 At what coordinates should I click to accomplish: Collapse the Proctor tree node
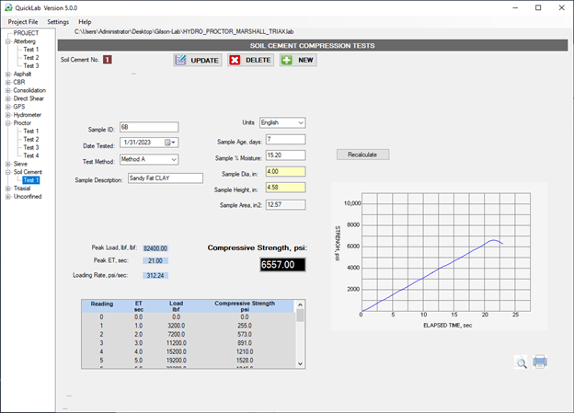(8, 123)
